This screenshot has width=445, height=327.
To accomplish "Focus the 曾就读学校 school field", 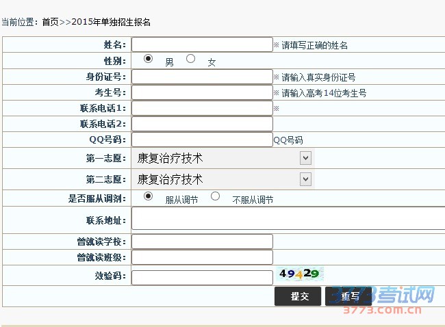I will point(202,241).
